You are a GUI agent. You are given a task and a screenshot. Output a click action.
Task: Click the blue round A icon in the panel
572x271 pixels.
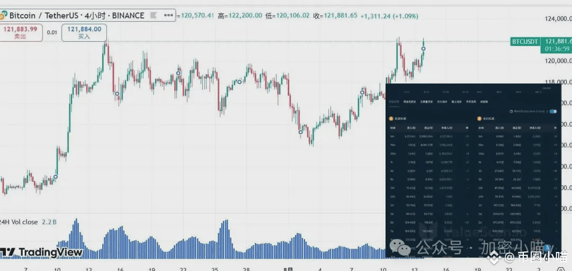547,248
